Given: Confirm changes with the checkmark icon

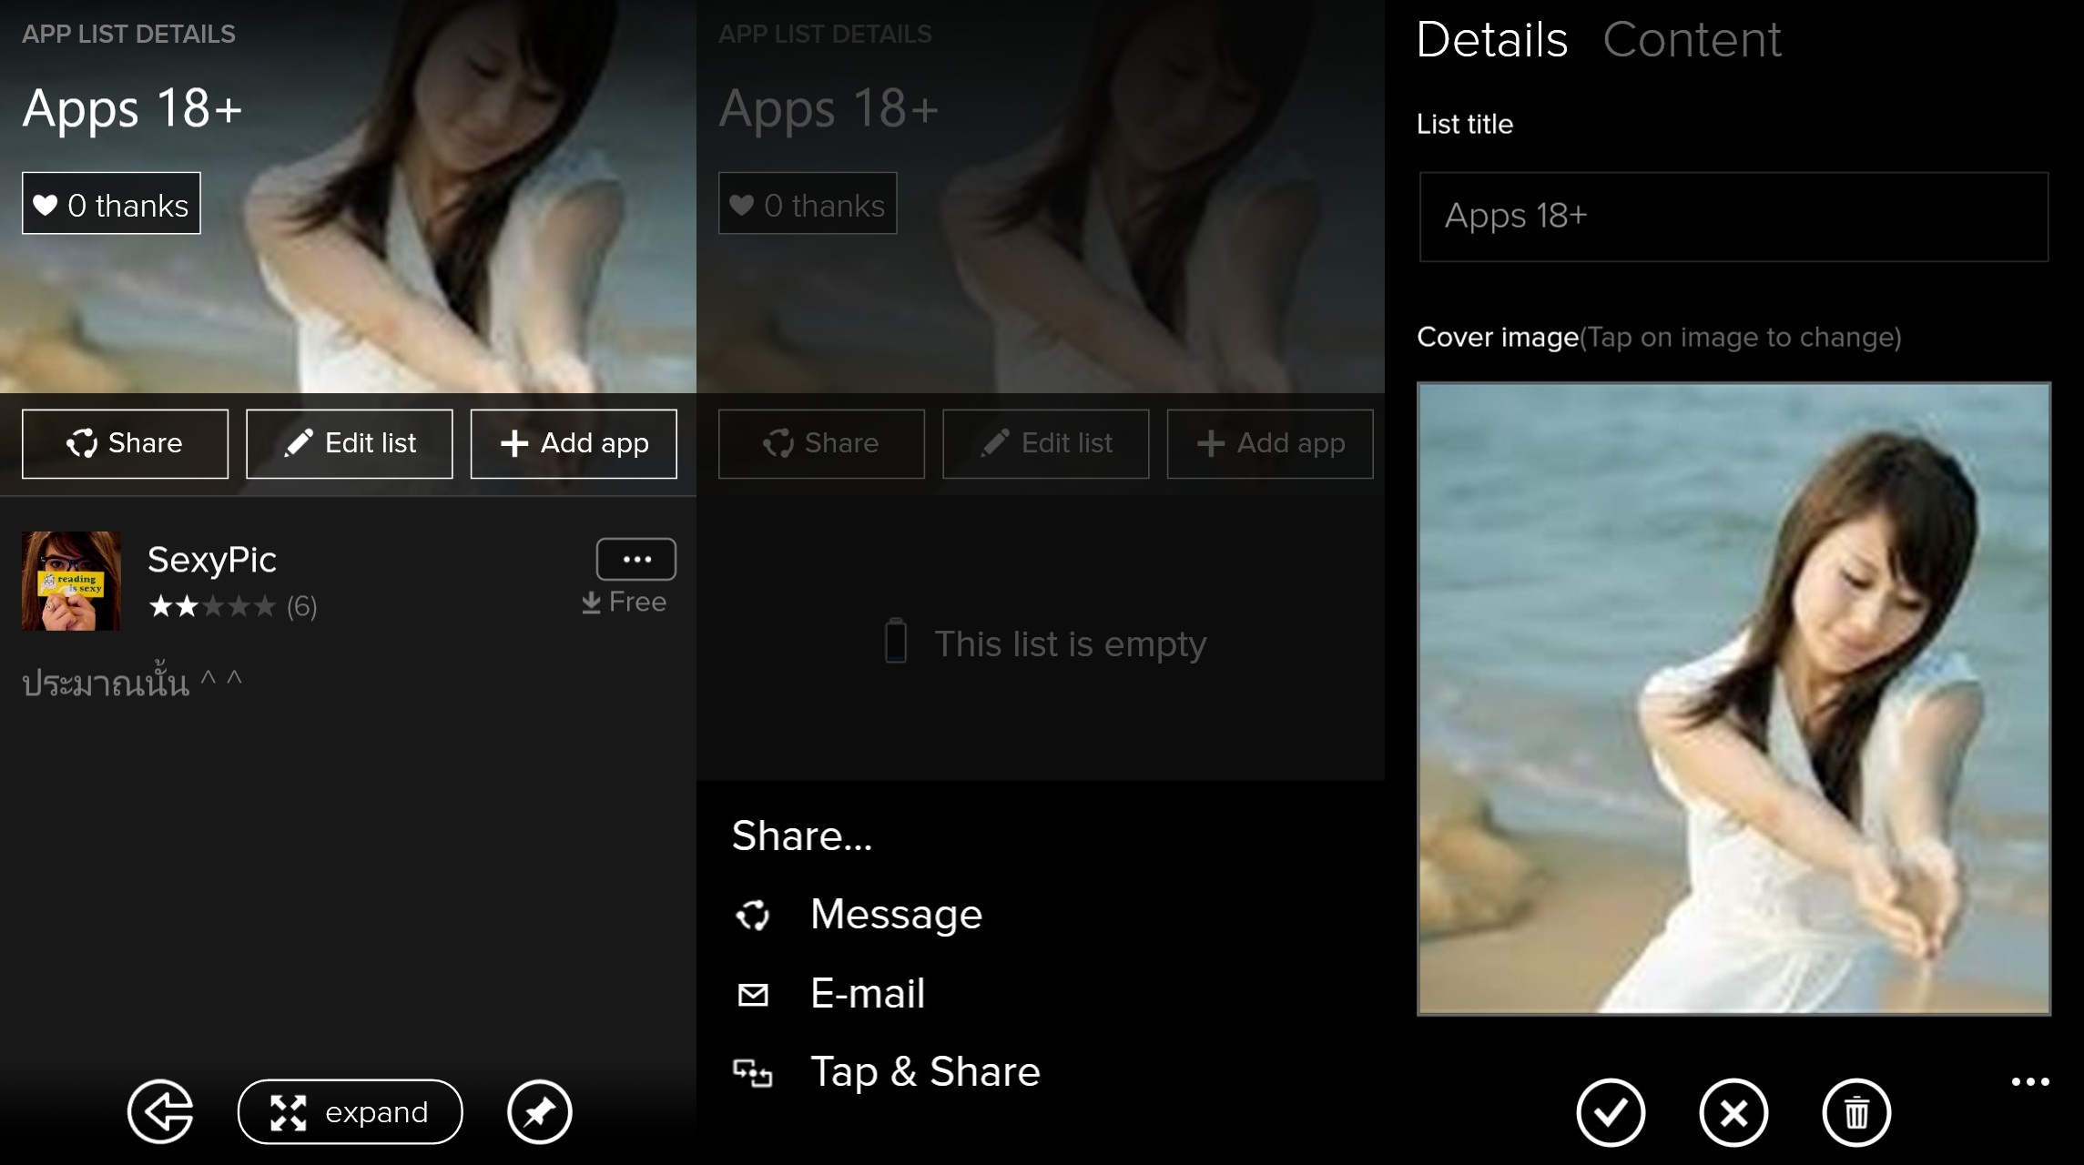Looking at the screenshot, I should tap(1611, 1112).
